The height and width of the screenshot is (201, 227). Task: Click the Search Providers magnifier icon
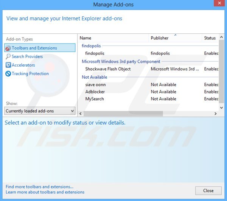[8, 57]
